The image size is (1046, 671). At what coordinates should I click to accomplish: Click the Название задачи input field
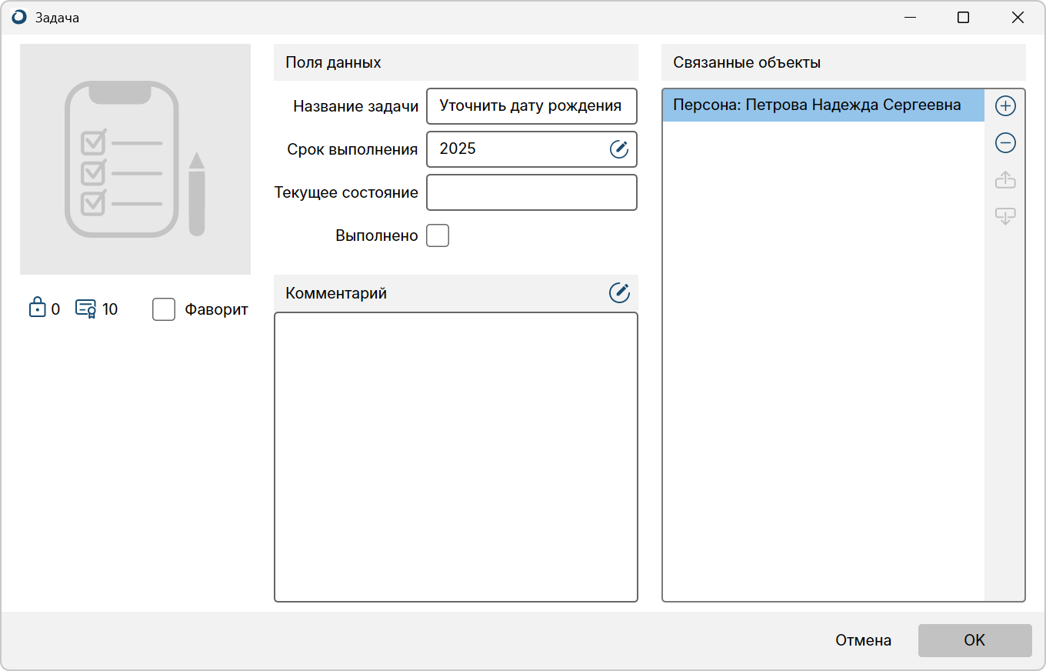click(531, 106)
